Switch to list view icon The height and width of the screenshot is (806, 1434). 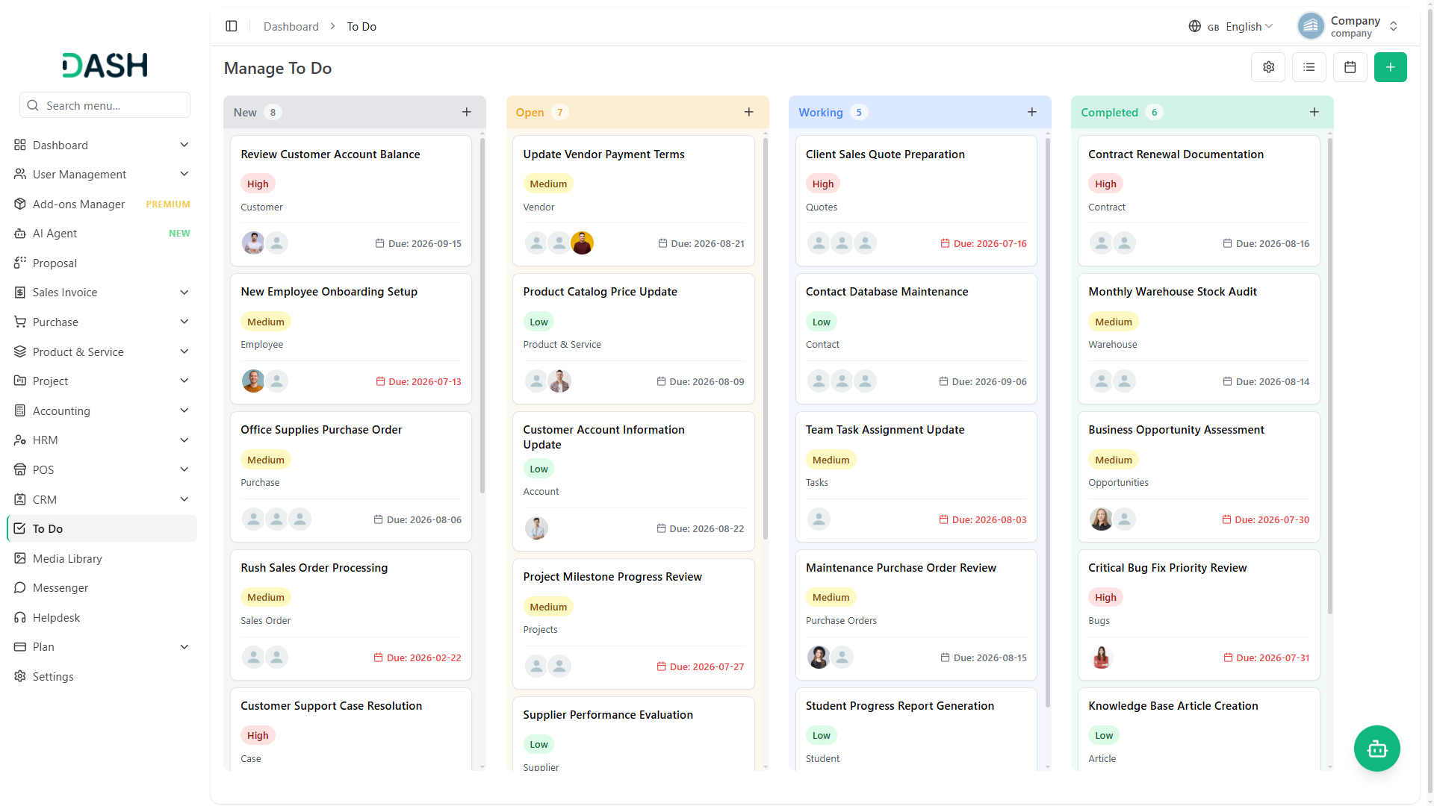1309,67
